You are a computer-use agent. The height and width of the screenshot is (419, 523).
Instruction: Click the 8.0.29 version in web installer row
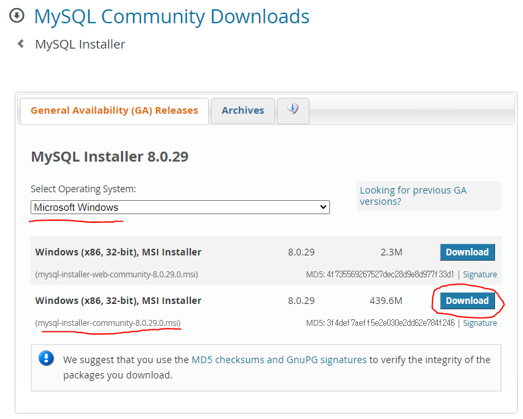point(301,252)
